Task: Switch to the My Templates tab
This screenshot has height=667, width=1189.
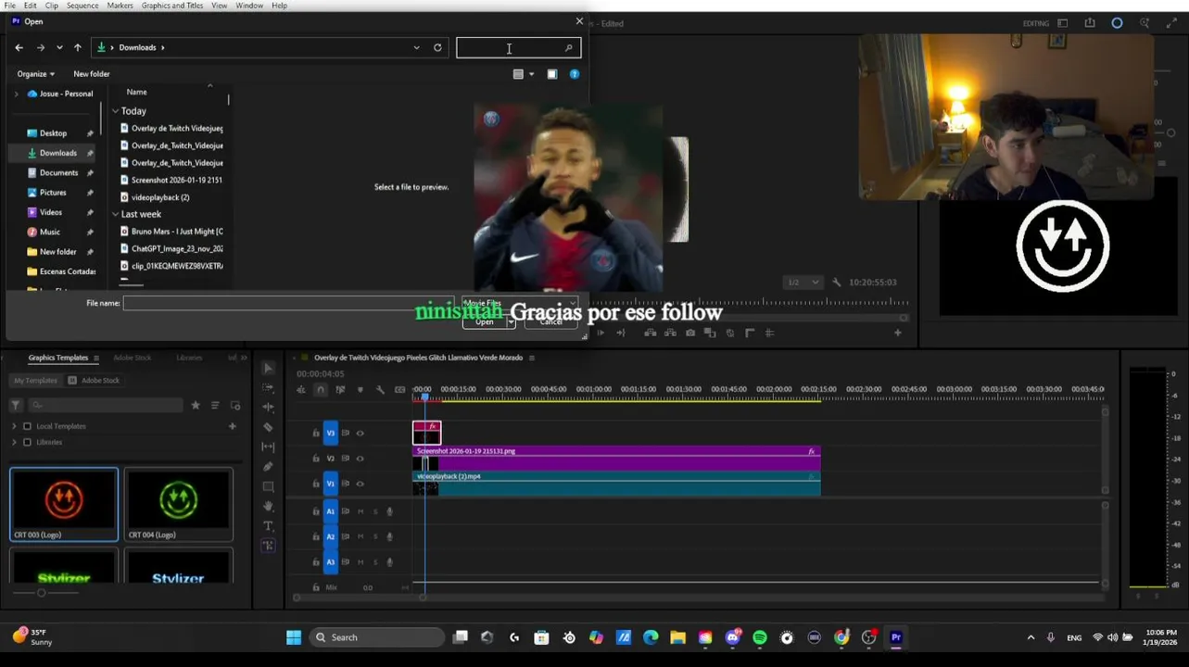Action: tap(35, 380)
